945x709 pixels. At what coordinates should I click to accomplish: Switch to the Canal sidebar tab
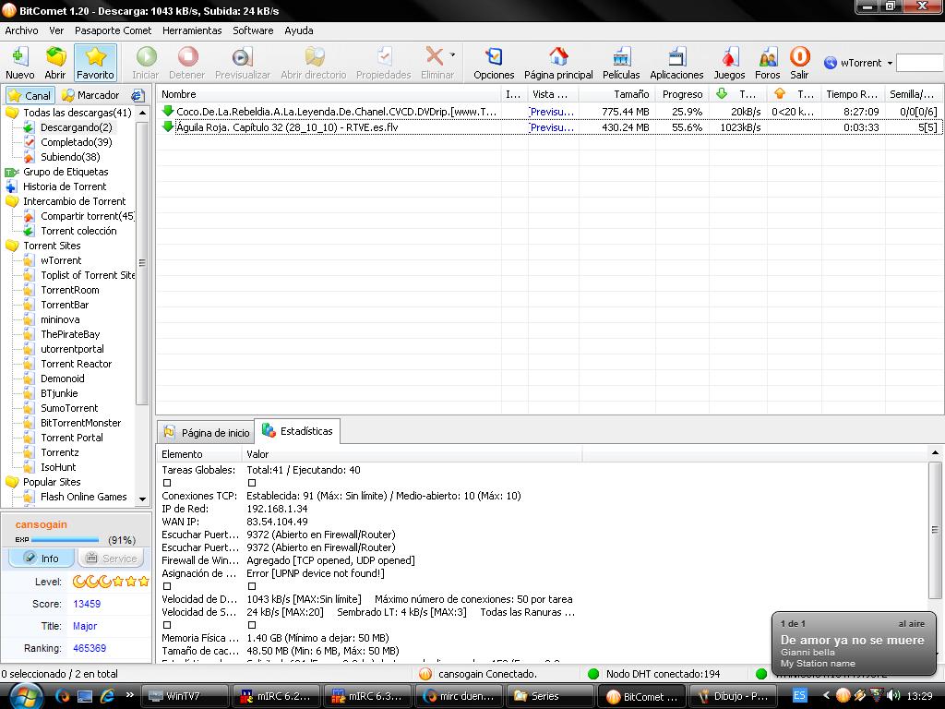click(30, 95)
